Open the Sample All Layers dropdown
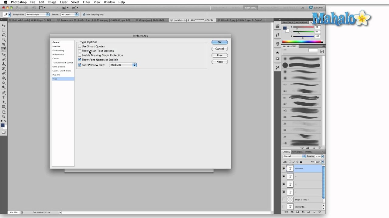Screen dimensions: 389x218 pyautogui.click(x=70, y=14)
